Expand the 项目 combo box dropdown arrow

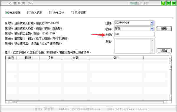tap(152, 29)
